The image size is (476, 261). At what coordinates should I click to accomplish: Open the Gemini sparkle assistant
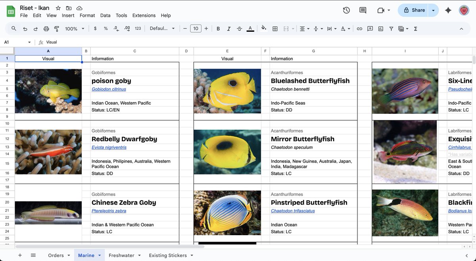(x=448, y=10)
